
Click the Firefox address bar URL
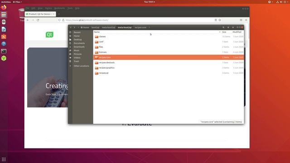point(87,20)
